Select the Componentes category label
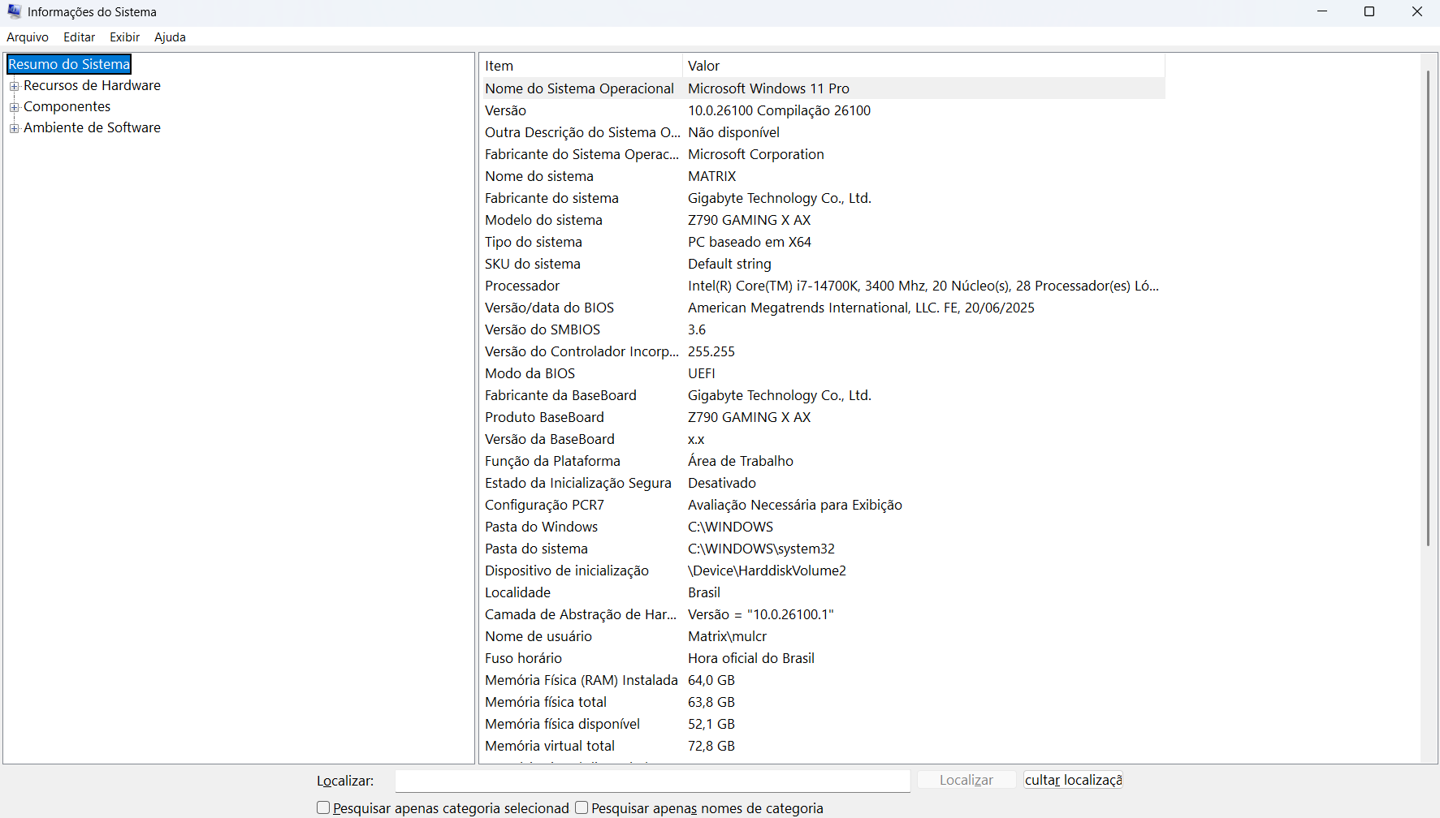Viewport: 1440px width, 818px height. click(x=67, y=106)
